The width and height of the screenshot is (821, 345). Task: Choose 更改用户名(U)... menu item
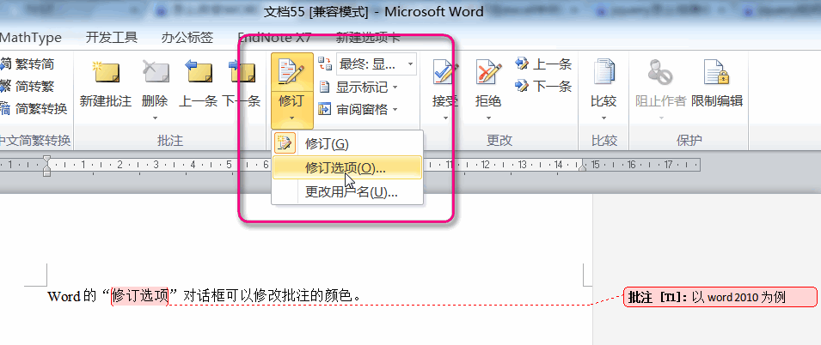347,192
